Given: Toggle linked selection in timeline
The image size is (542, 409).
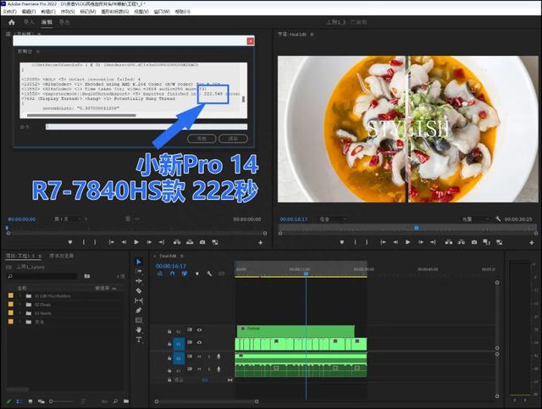Looking at the screenshot, I should (x=185, y=274).
